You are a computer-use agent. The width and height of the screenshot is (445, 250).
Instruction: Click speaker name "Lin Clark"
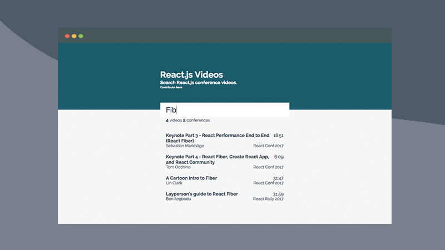click(x=174, y=183)
